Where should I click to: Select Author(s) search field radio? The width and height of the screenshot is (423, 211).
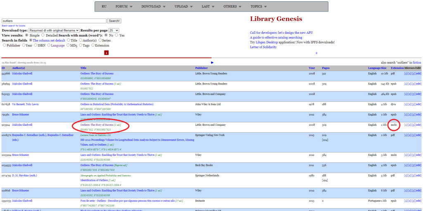(80, 40)
